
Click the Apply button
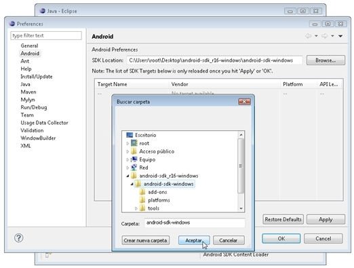click(326, 219)
